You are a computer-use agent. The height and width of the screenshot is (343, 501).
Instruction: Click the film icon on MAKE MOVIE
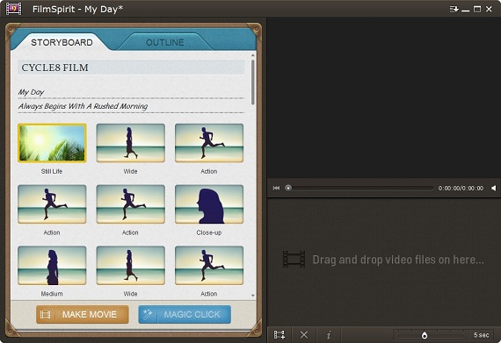[x=46, y=315]
